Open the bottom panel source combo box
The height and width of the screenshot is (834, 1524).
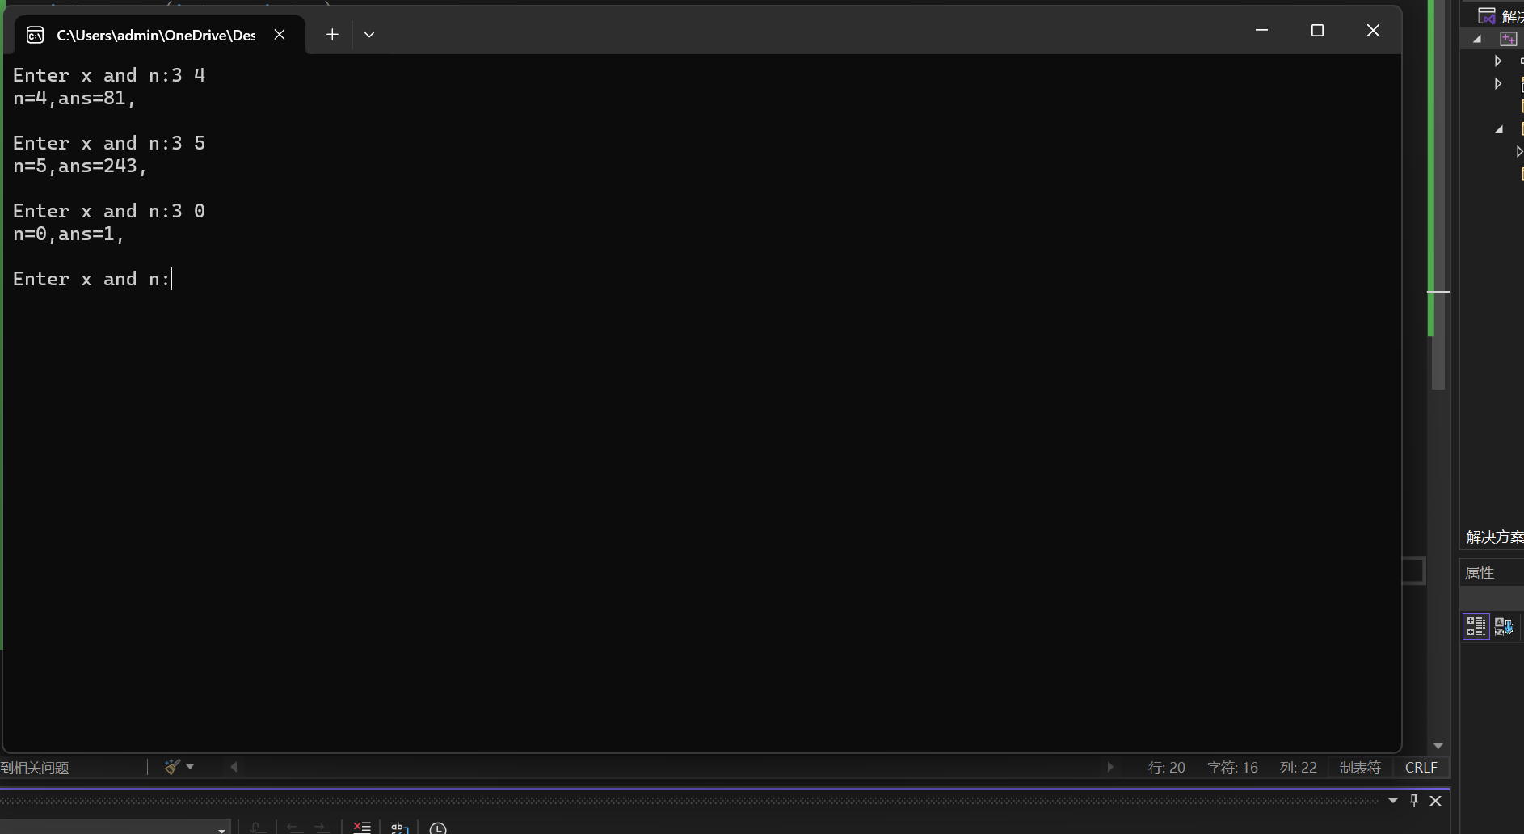coord(115,827)
